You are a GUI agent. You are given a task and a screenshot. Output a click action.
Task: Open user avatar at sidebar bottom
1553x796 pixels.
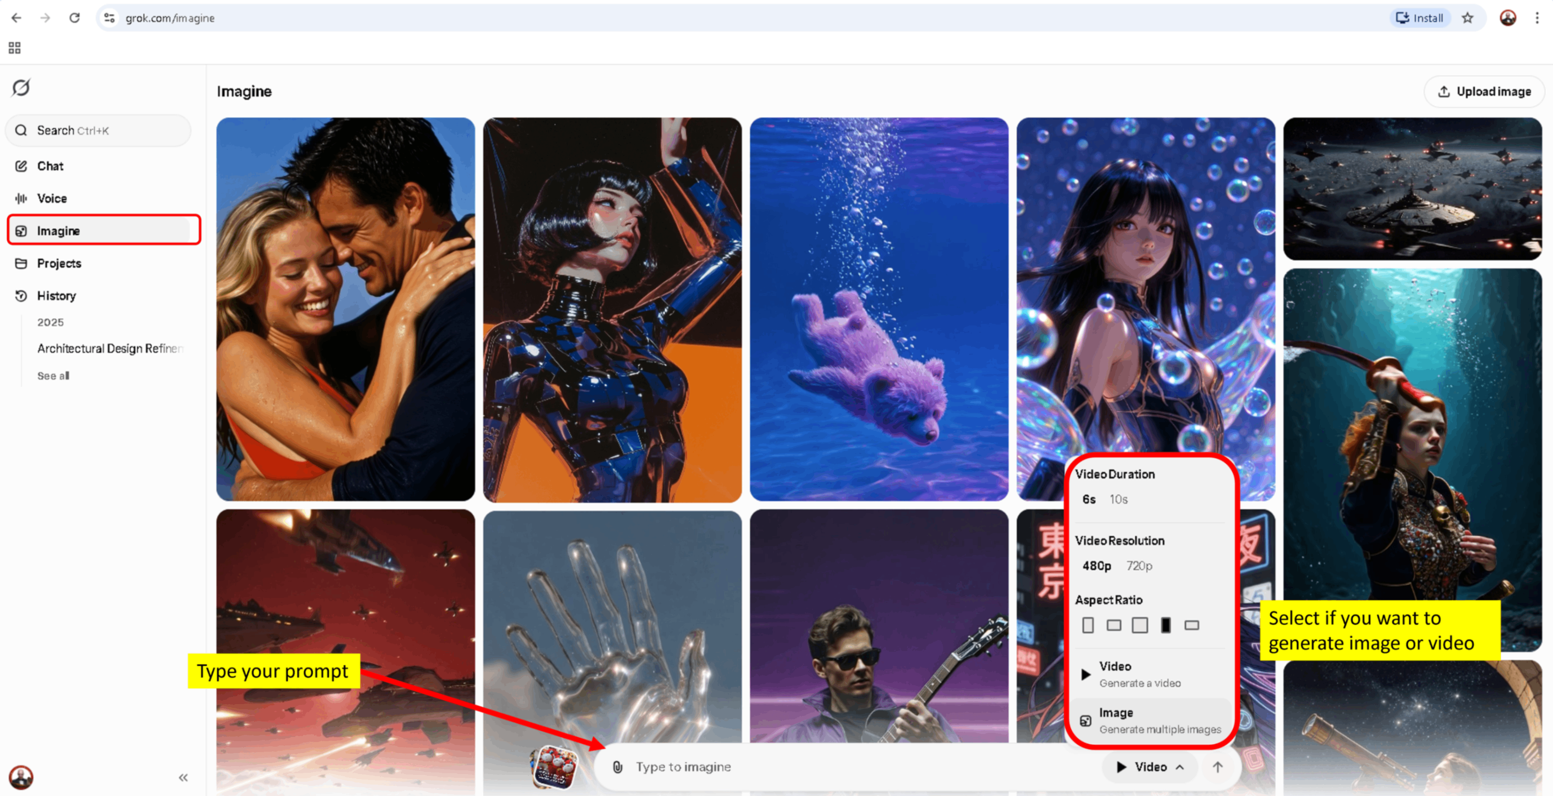coord(21,777)
